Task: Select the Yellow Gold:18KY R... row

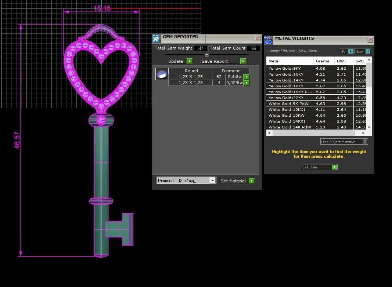Action: pyautogui.click(x=316, y=92)
